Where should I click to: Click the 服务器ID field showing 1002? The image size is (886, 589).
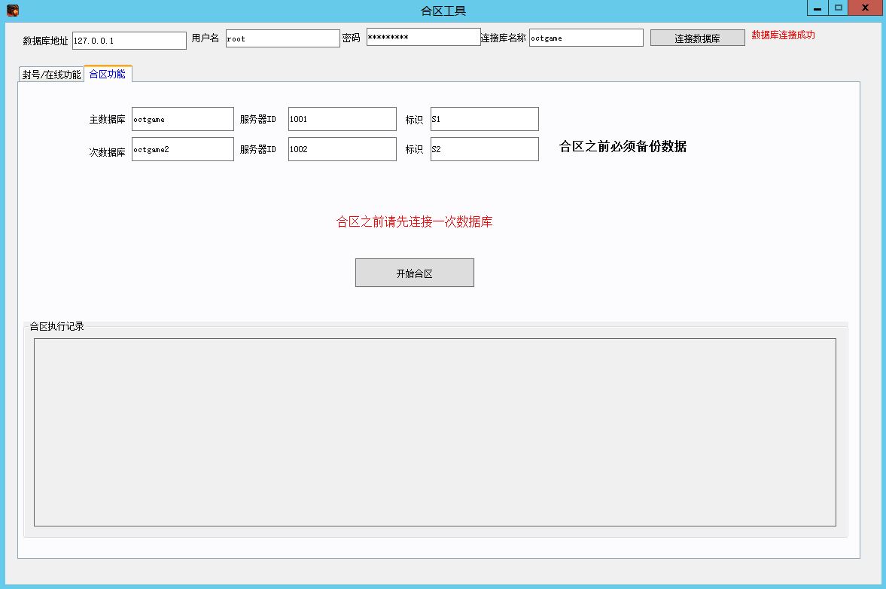pyautogui.click(x=342, y=149)
